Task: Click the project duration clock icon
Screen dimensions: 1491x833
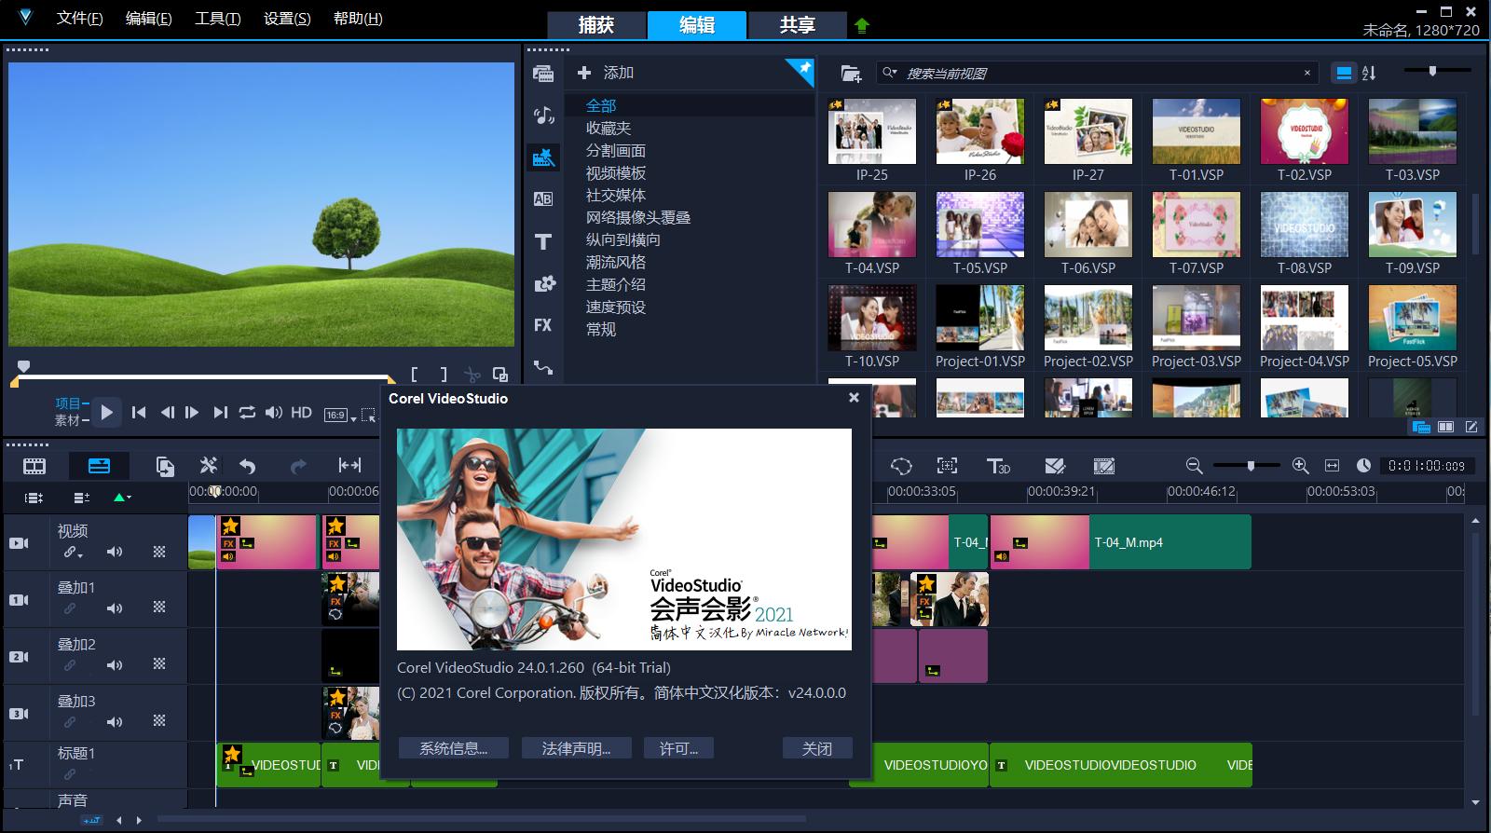Action: click(1363, 466)
